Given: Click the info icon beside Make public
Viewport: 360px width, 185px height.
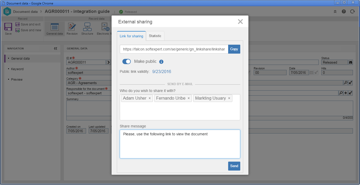Looking at the screenshot, I should (161, 62).
